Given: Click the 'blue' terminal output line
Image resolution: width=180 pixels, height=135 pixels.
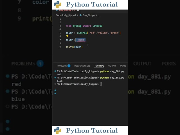Looking at the screenshot, I should coord(60,81).
